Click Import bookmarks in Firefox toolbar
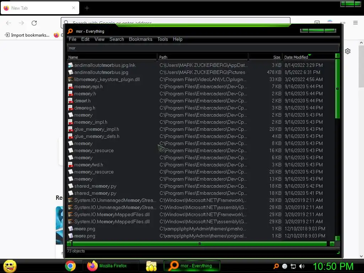This screenshot has height=273, width=364. pos(27,35)
